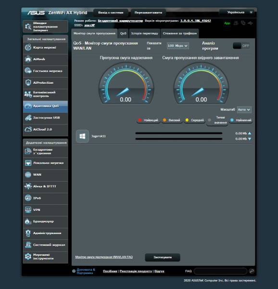This screenshot has width=278, height=289.
Task: Click the SSID name link
Action: tap(89, 25)
